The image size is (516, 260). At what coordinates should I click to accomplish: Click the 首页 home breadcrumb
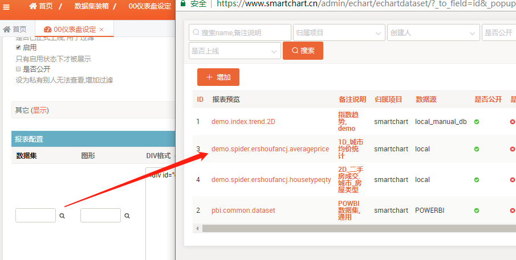[x=41, y=6]
